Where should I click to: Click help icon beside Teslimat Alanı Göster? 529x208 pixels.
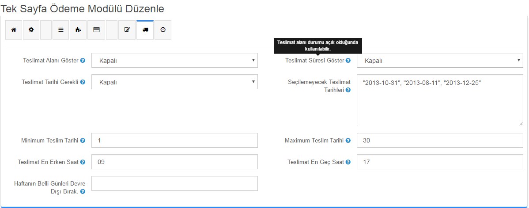83,61
